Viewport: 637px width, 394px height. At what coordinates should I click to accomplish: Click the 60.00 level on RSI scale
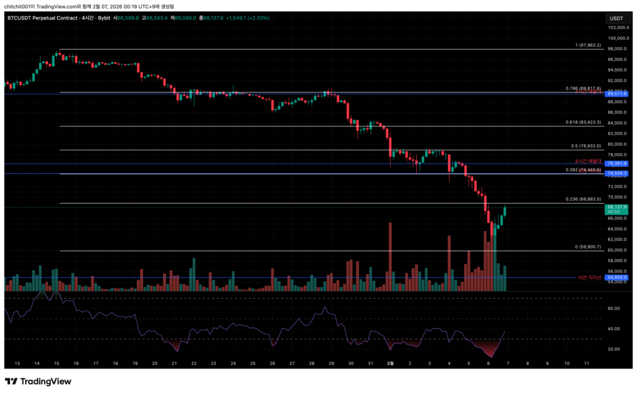tap(613, 308)
